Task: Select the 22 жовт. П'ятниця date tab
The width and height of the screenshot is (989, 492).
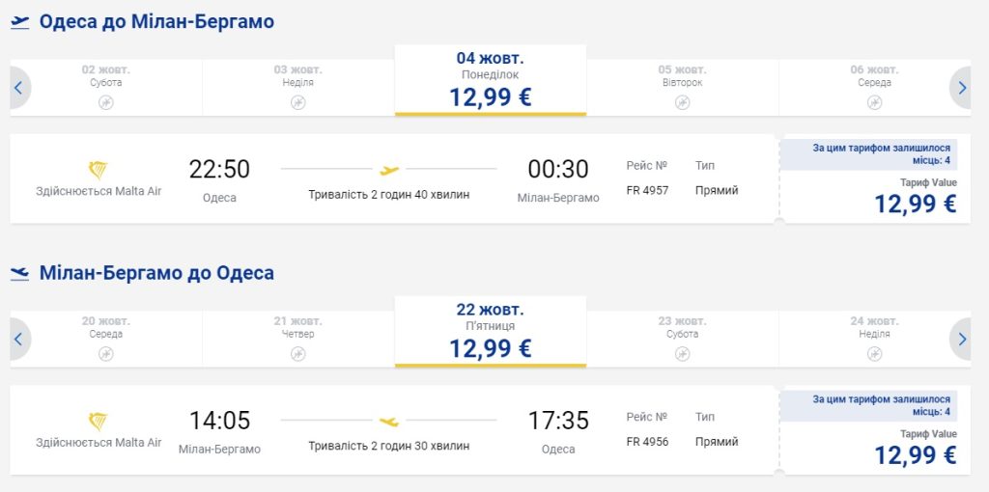Action: pyautogui.click(x=491, y=331)
